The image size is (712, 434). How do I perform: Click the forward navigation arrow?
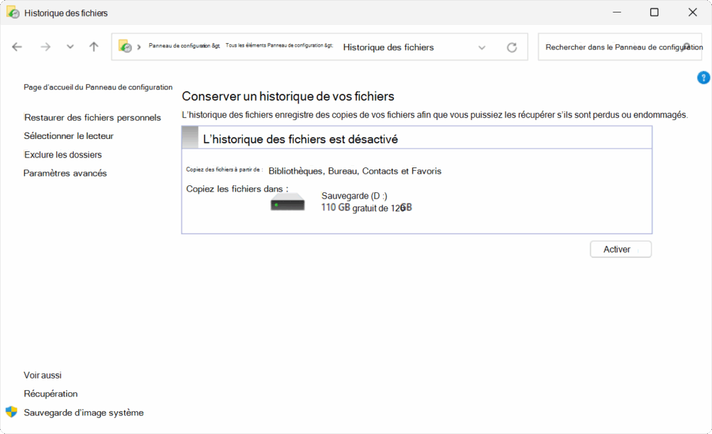[45, 47]
